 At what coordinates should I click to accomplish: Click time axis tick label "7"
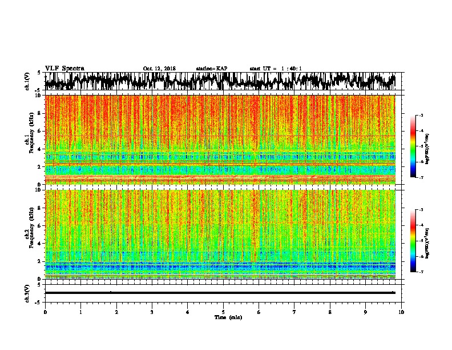click(x=294, y=312)
